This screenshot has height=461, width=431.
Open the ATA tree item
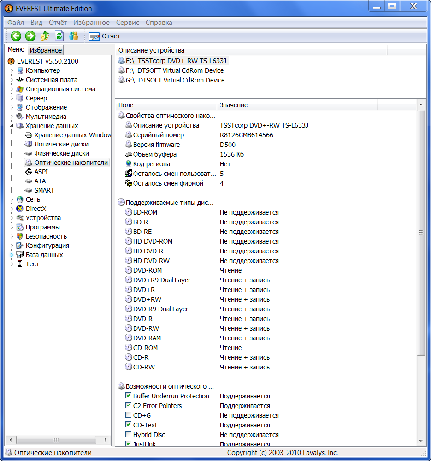coord(40,181)
